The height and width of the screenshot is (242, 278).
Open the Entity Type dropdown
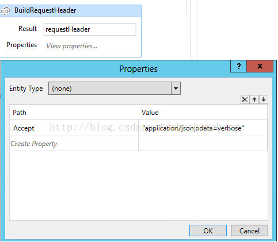pyautogui.click(x=115, y=89)
